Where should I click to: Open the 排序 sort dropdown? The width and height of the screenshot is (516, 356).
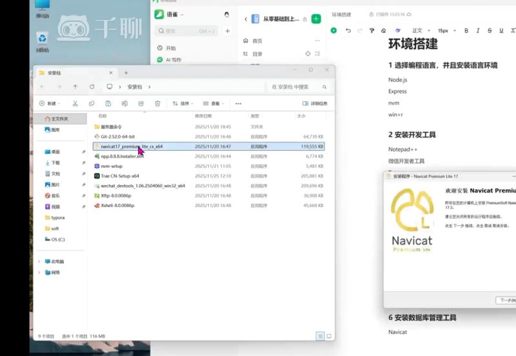coord(183,104)
